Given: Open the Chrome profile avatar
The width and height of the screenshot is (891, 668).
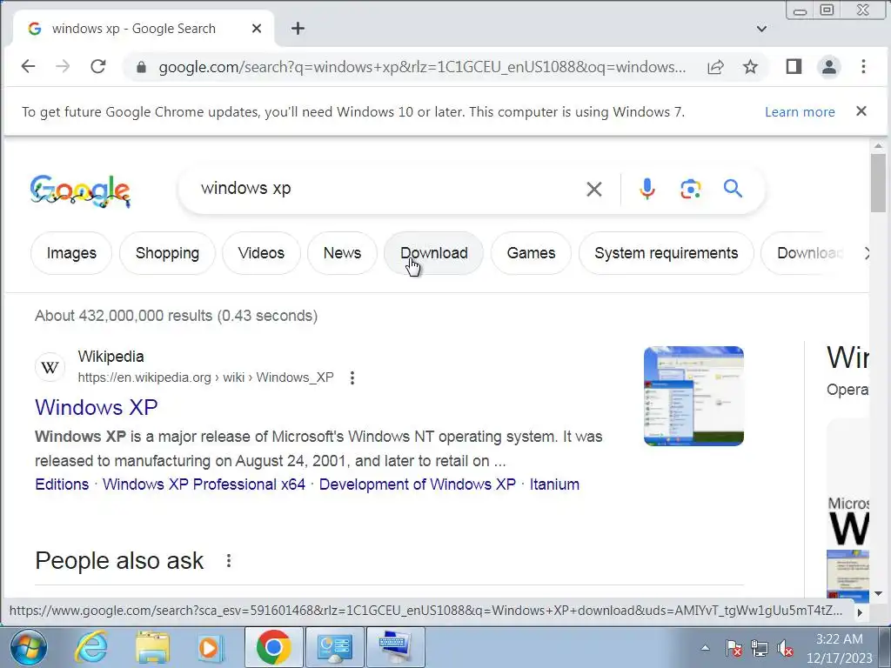Looking at the screenshot, I should pos(829,67).
